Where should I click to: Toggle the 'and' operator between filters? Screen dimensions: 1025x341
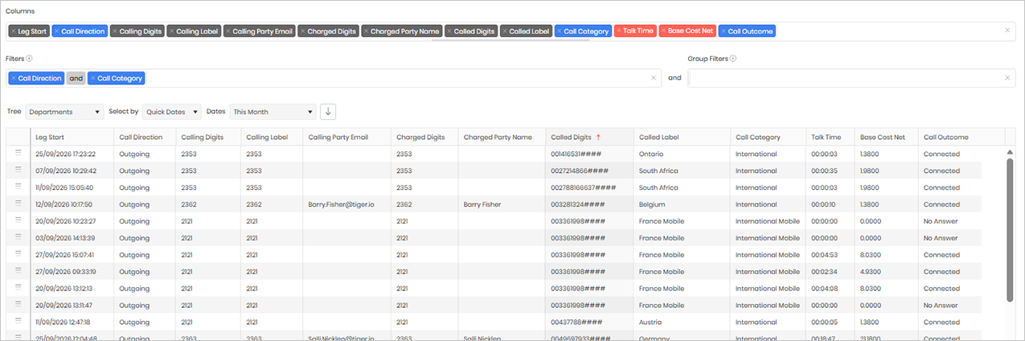point(76,78)
